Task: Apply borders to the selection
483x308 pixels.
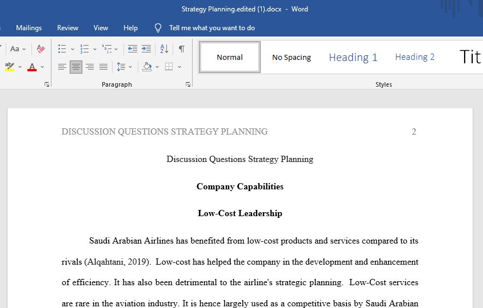Action: (x=169, y=67)
